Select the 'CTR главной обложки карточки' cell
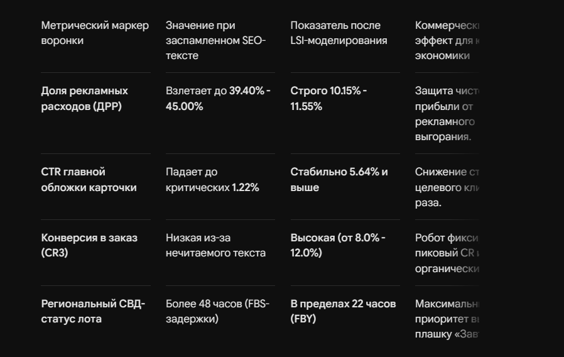The image size is (564, 357). 89,180
